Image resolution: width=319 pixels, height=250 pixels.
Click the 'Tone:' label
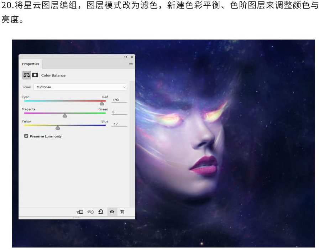coord(26,87)
